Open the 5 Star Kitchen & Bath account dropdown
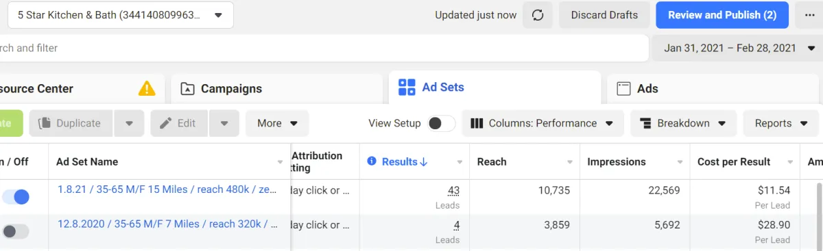823x251 pixels. [120, 15]
